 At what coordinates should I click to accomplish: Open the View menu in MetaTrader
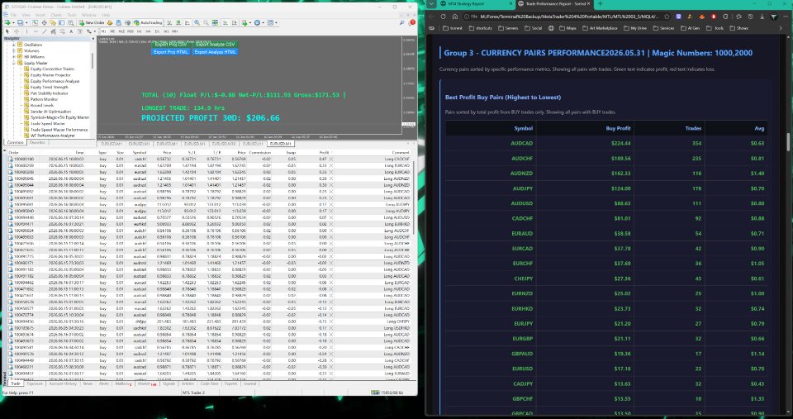[26, 15]
